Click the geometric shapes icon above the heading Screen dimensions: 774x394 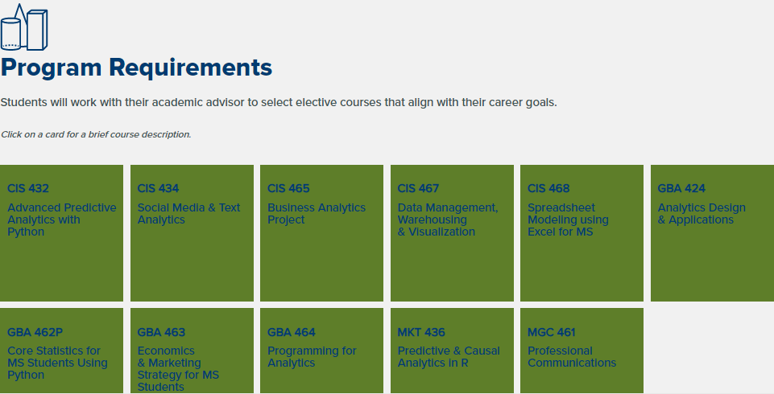click(24, 27)
